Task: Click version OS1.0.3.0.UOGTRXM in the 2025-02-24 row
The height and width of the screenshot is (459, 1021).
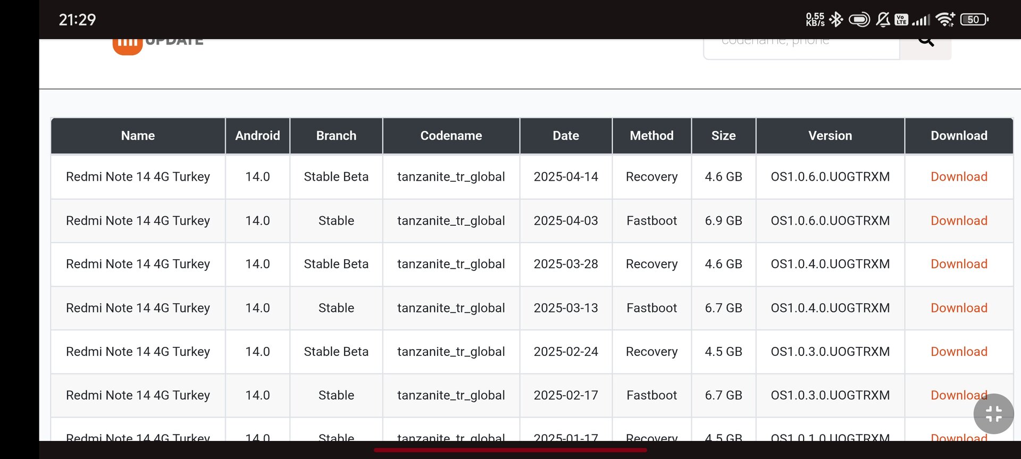Action: click(x=830, y=352)
